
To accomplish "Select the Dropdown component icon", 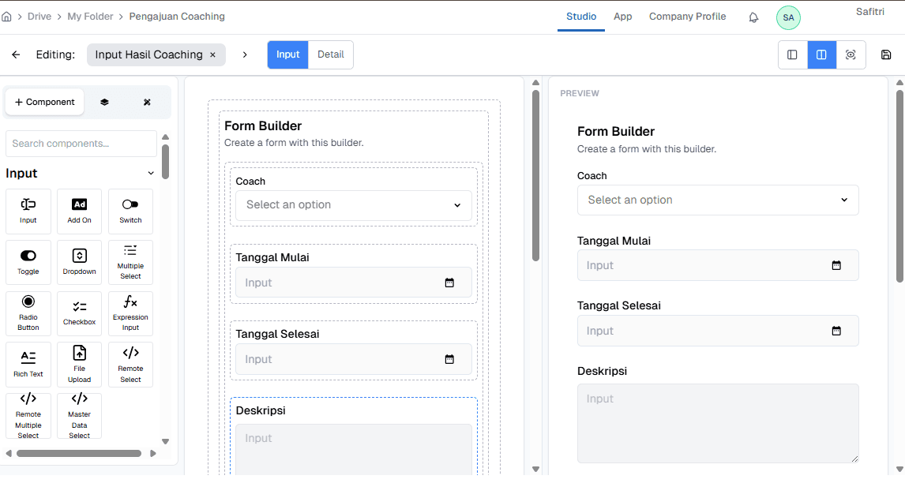I will tap(79, 262).
